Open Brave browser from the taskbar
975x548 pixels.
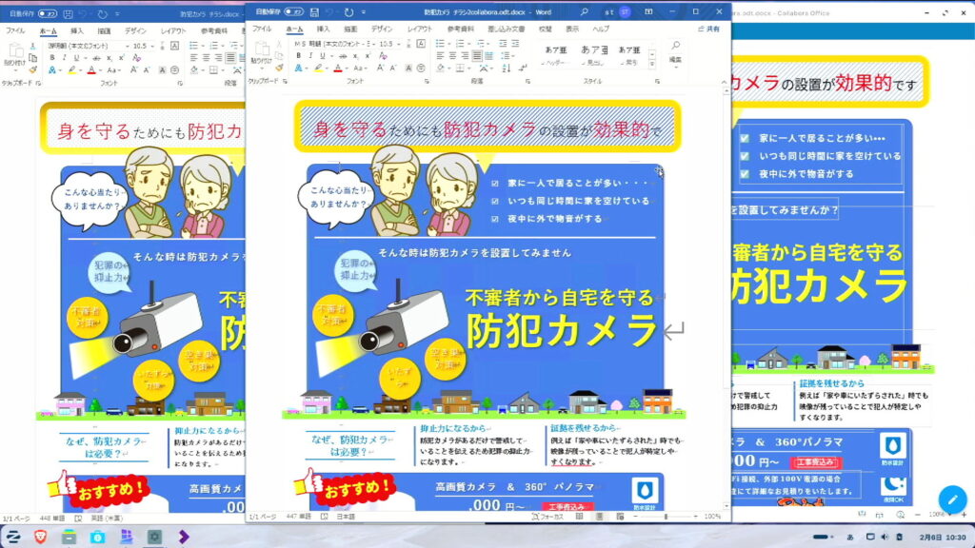(41, 537)
